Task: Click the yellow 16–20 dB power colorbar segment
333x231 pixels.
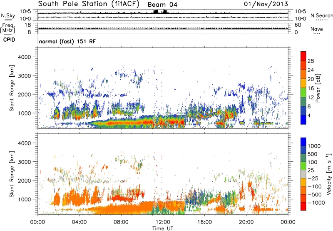Action: [303, 83]
